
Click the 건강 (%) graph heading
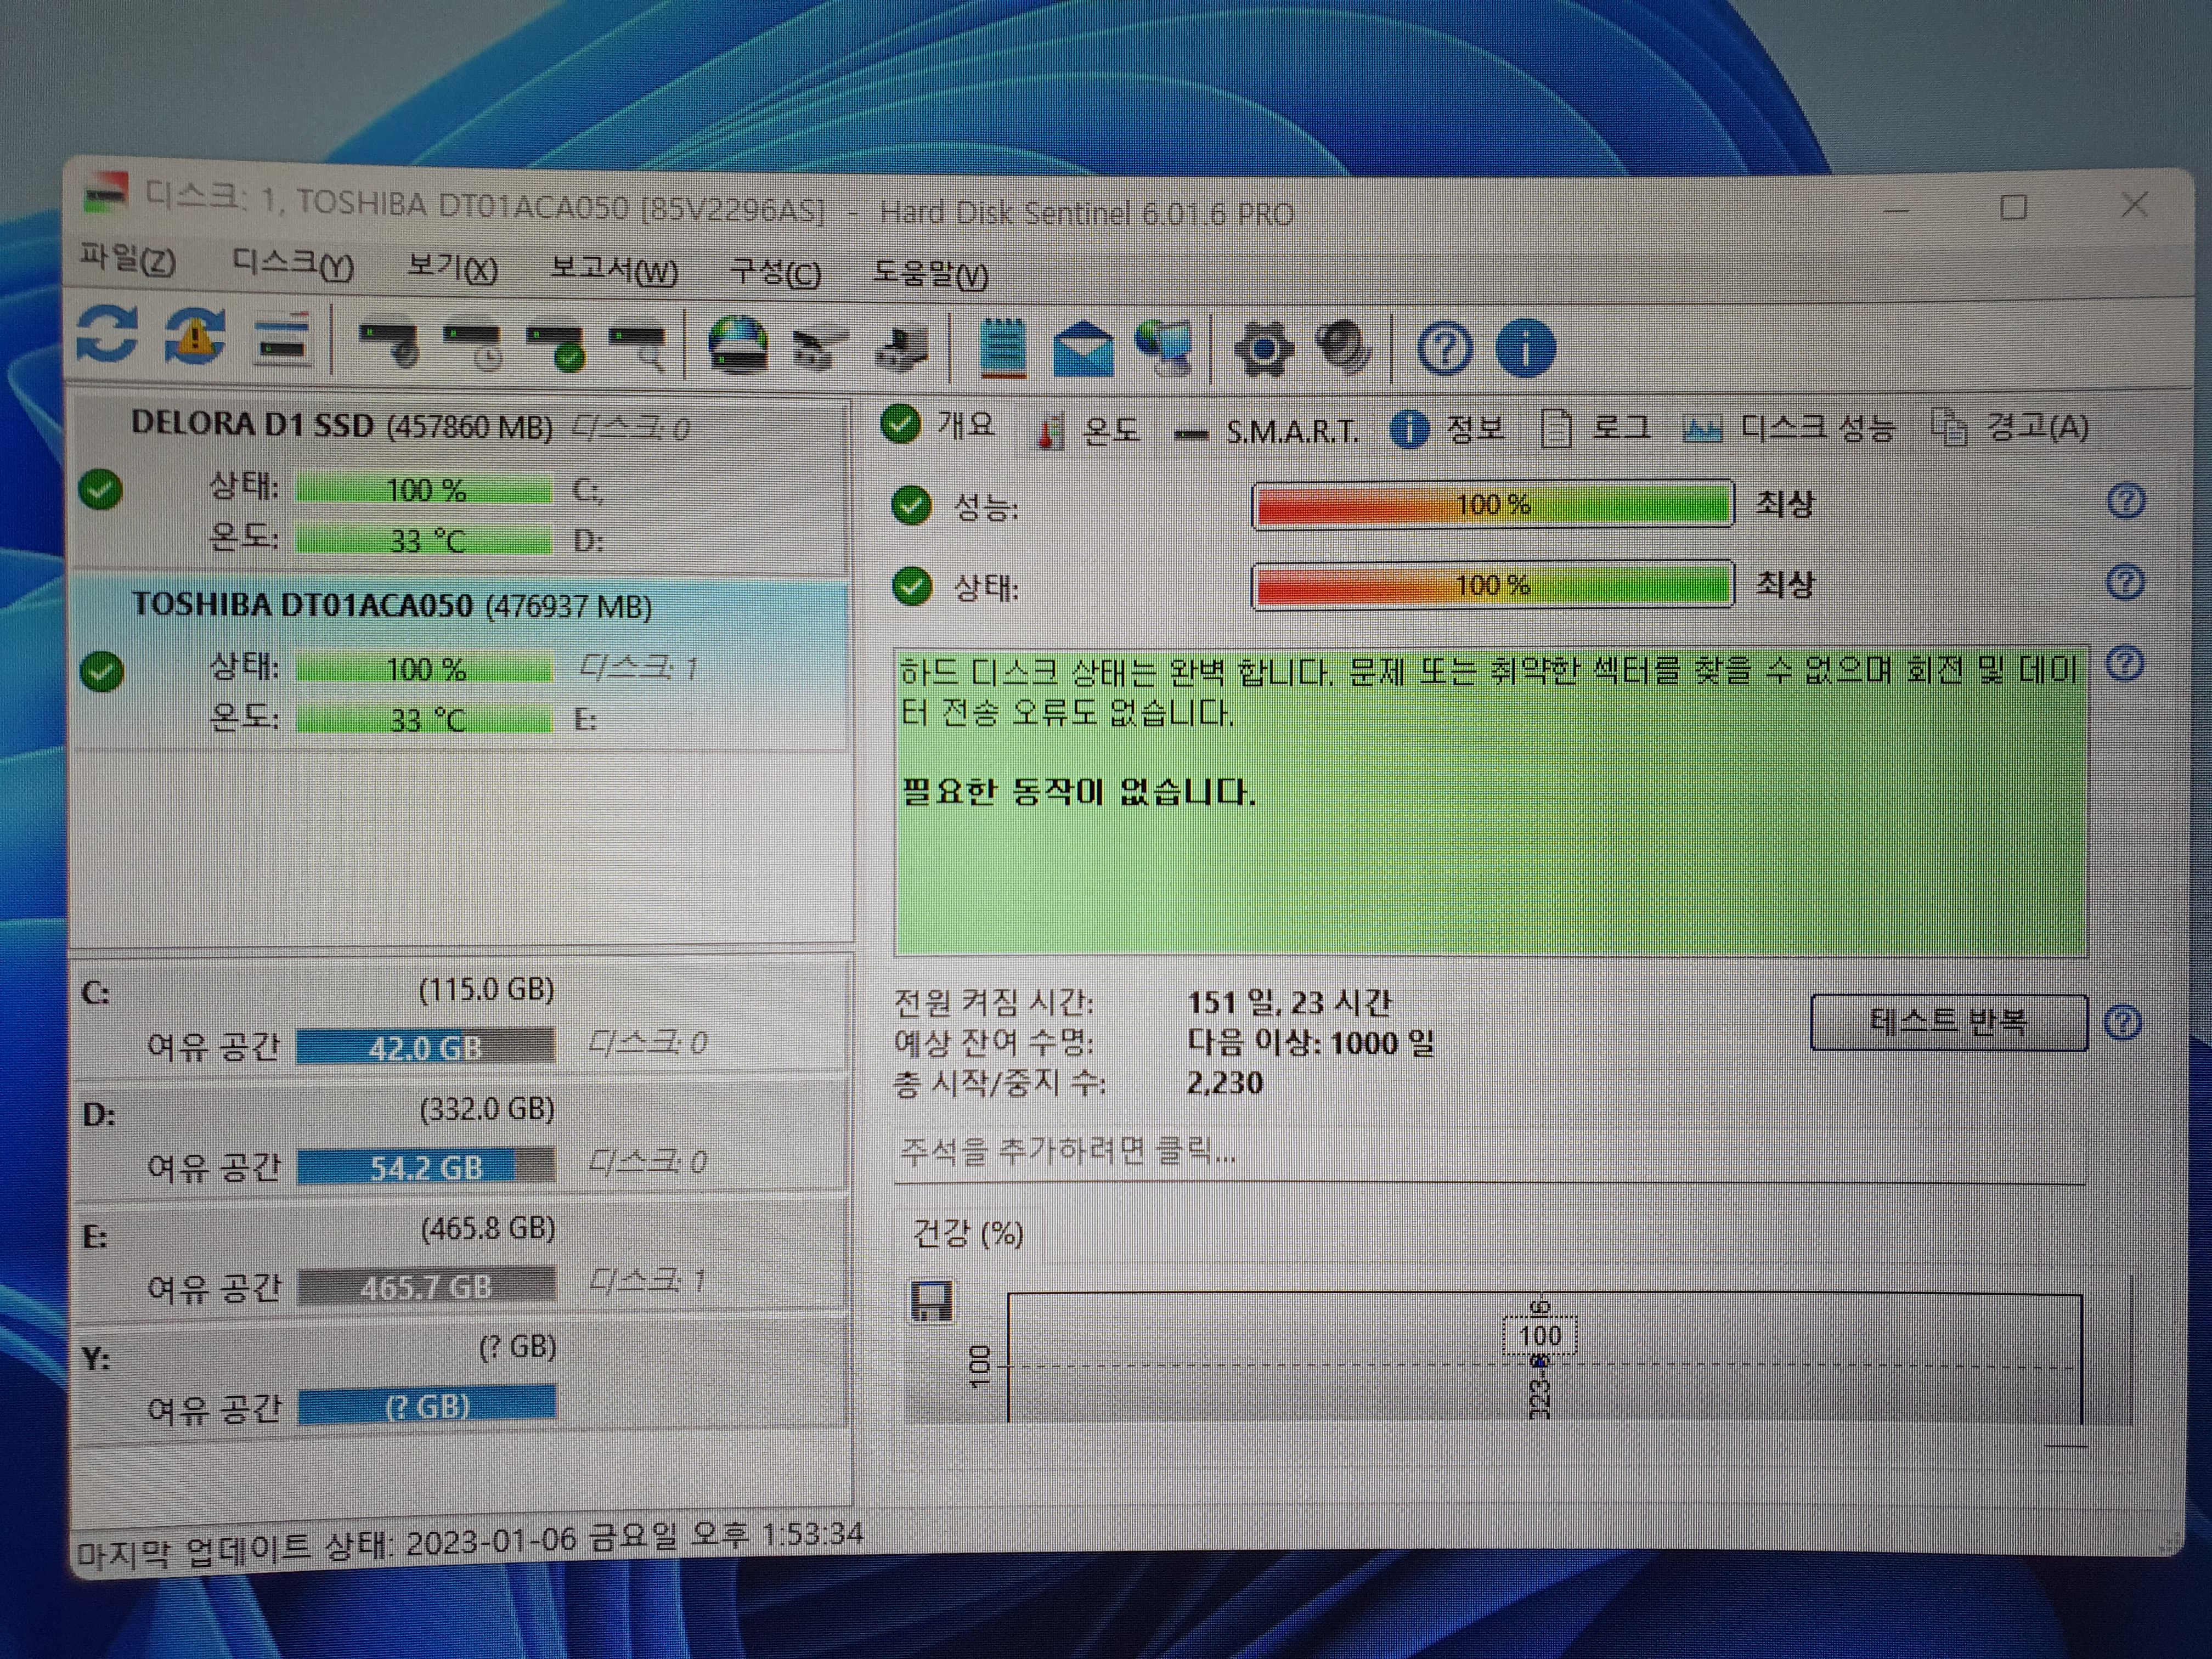click(968, 1233)
